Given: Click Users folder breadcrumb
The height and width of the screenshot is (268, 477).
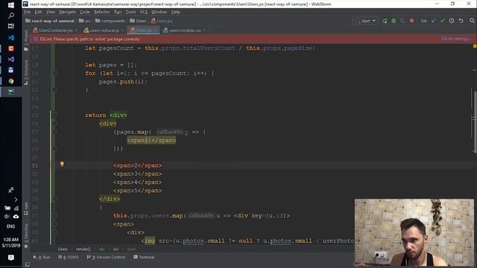Looking at the screenshot, I should [138, 21].
